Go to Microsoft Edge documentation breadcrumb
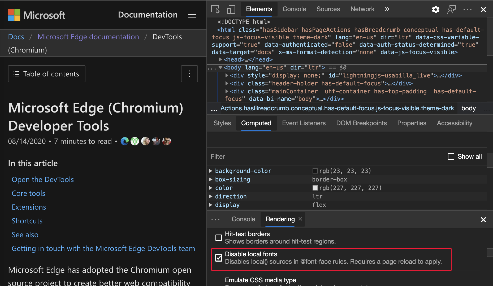493x286 pixels. (88, 37)
